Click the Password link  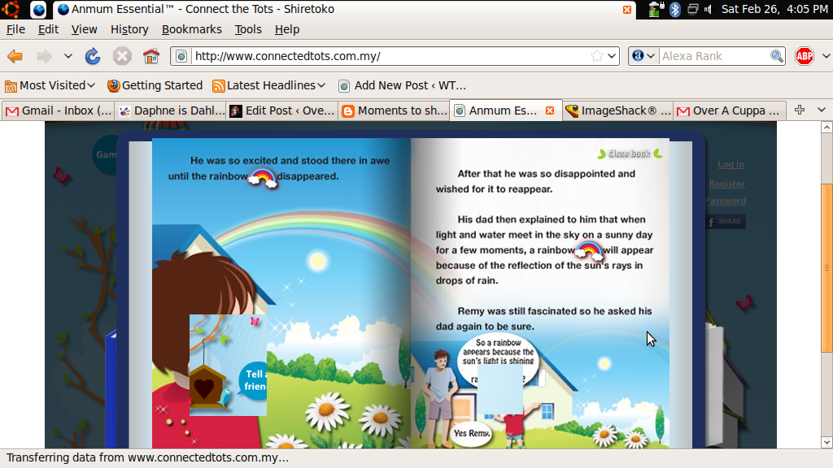point(725,201)
